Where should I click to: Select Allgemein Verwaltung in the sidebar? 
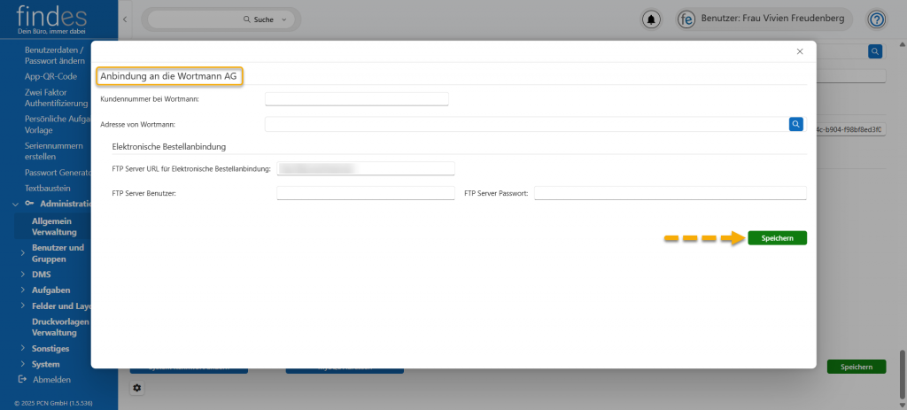[54, 226]
